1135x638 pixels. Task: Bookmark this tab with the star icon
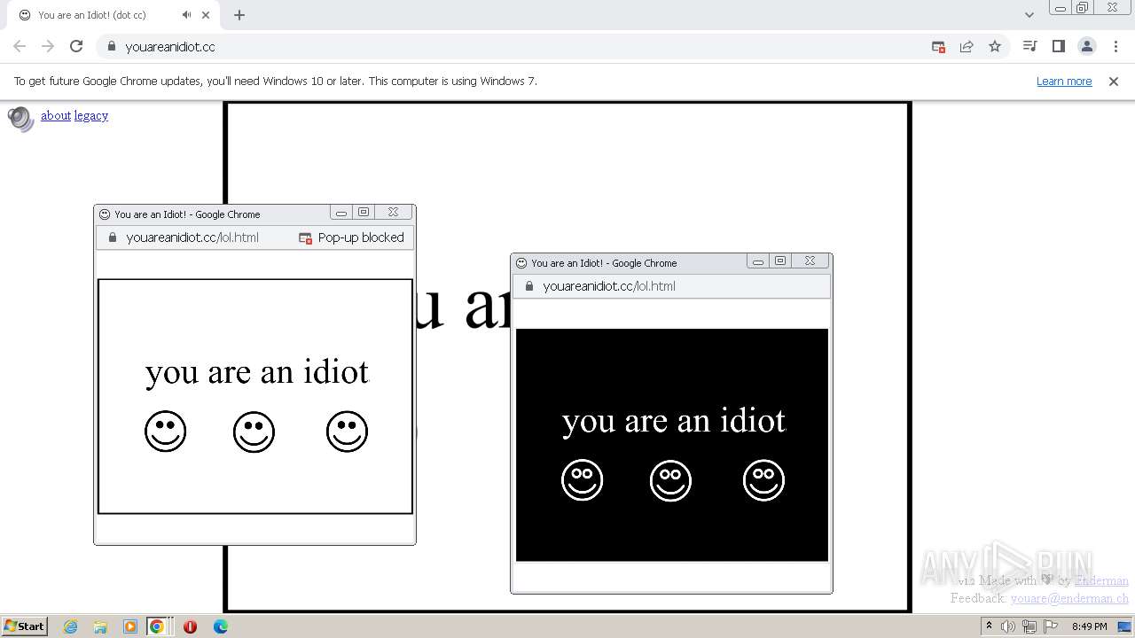pyautogui.click(x=995, y=46)
